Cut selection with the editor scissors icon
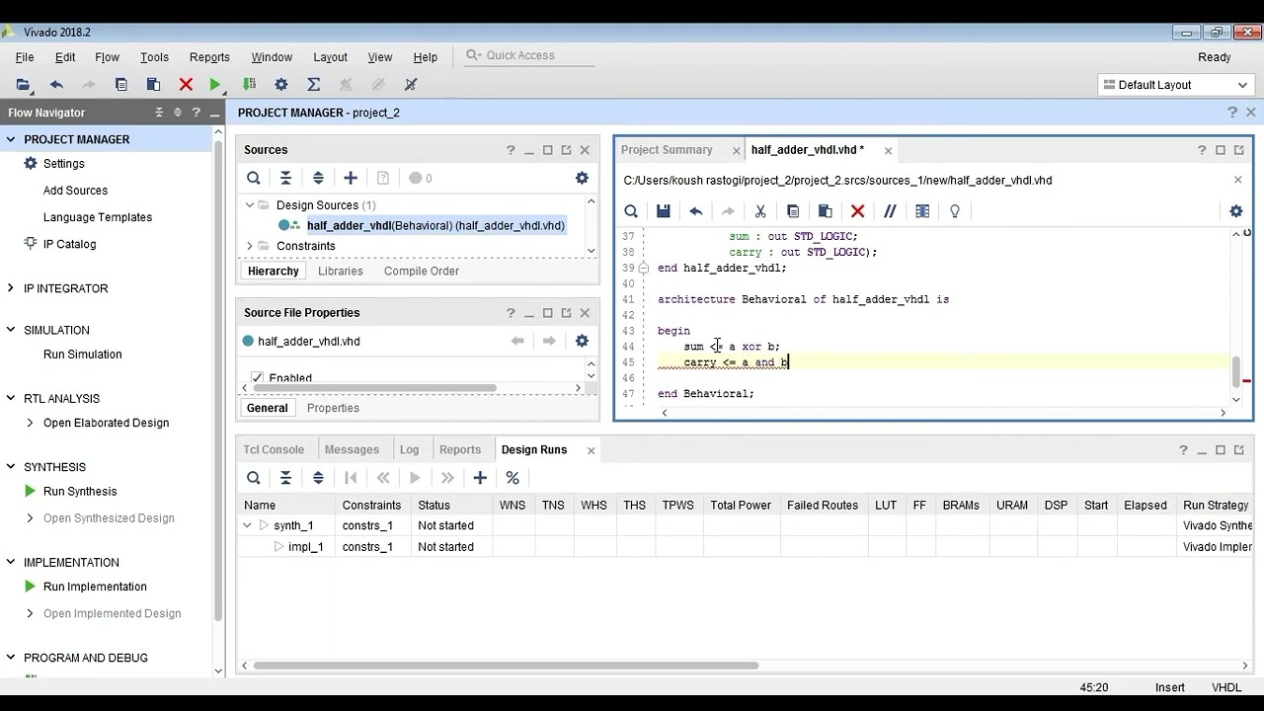Image resolution: width=1264 pixels, height=711 pixels. [x=760, y=211]
